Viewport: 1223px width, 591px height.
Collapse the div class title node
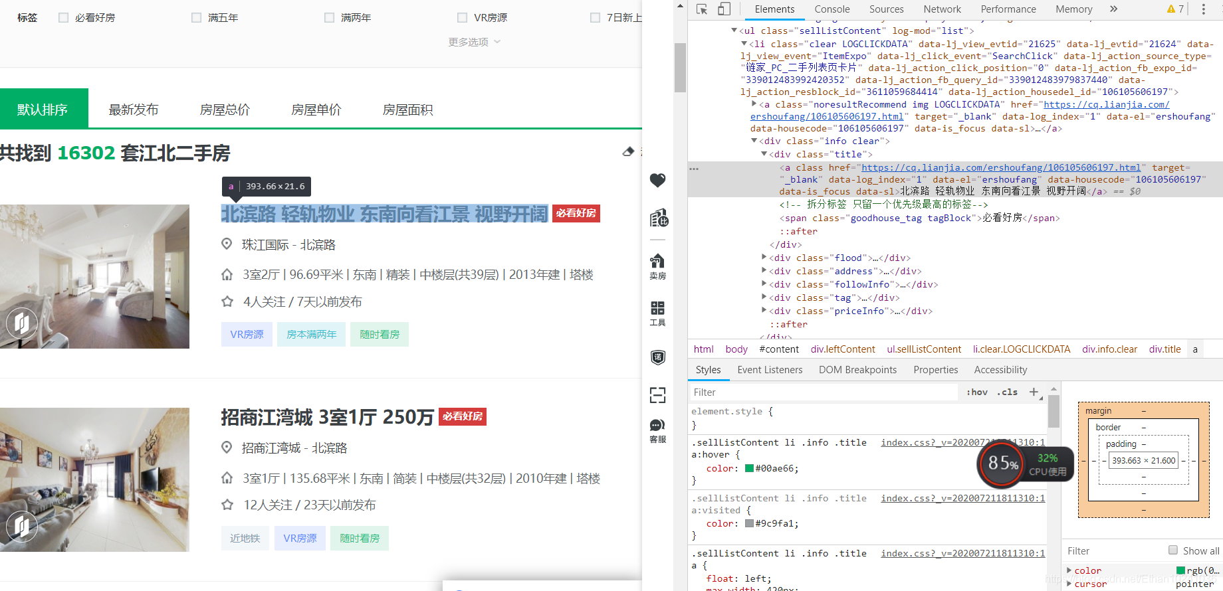tap(764, 154)
